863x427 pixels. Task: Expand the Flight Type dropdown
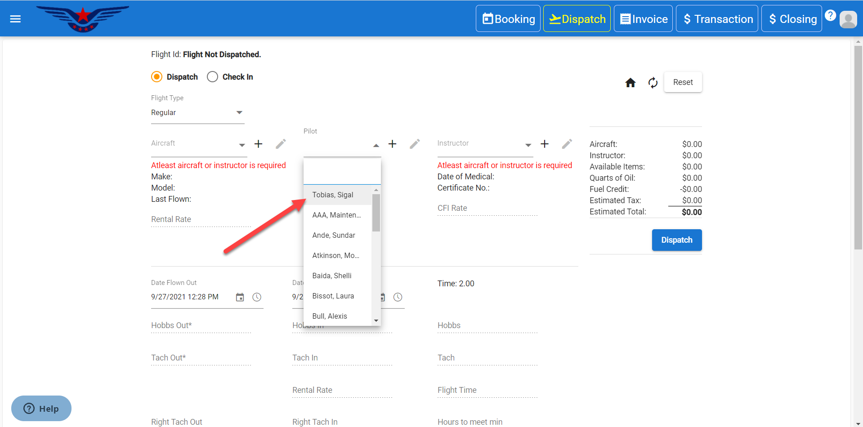[197, 113]
